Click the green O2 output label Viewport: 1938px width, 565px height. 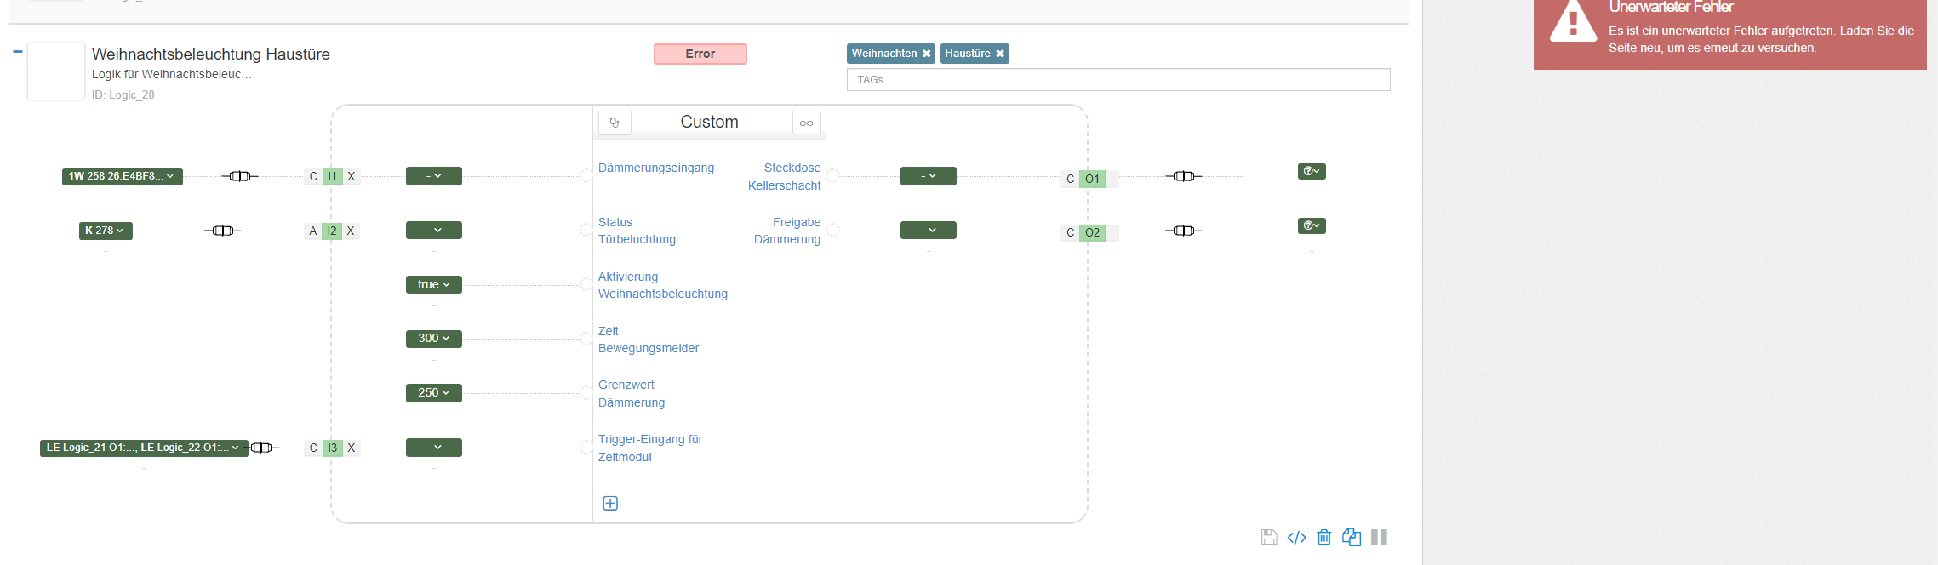1092,232
